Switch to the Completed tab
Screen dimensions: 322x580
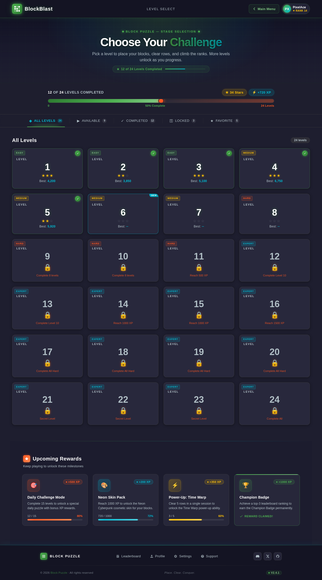click(x=138, y=121)
